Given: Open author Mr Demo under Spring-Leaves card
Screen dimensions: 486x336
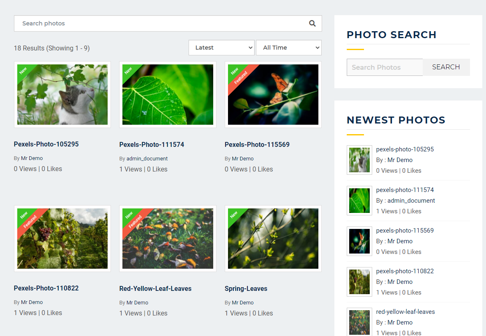Looking at the screenshot, I should point(243,302).
